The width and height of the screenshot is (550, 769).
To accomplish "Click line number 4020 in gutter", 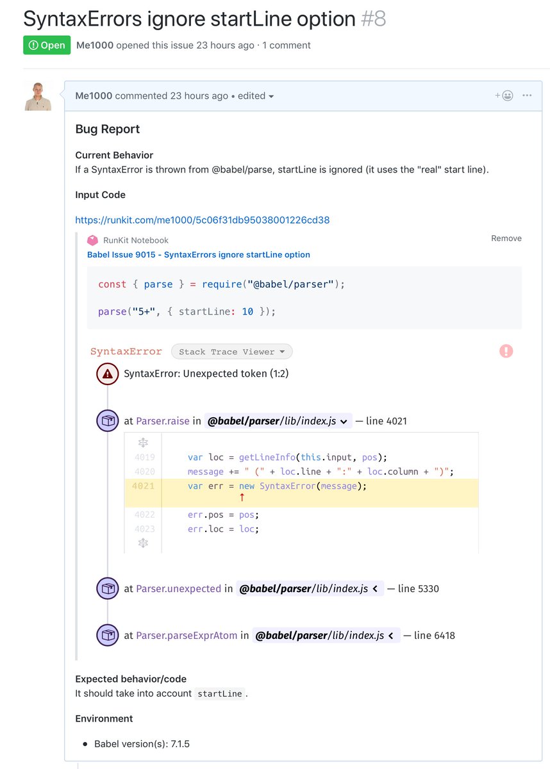I will coord(144,472).
